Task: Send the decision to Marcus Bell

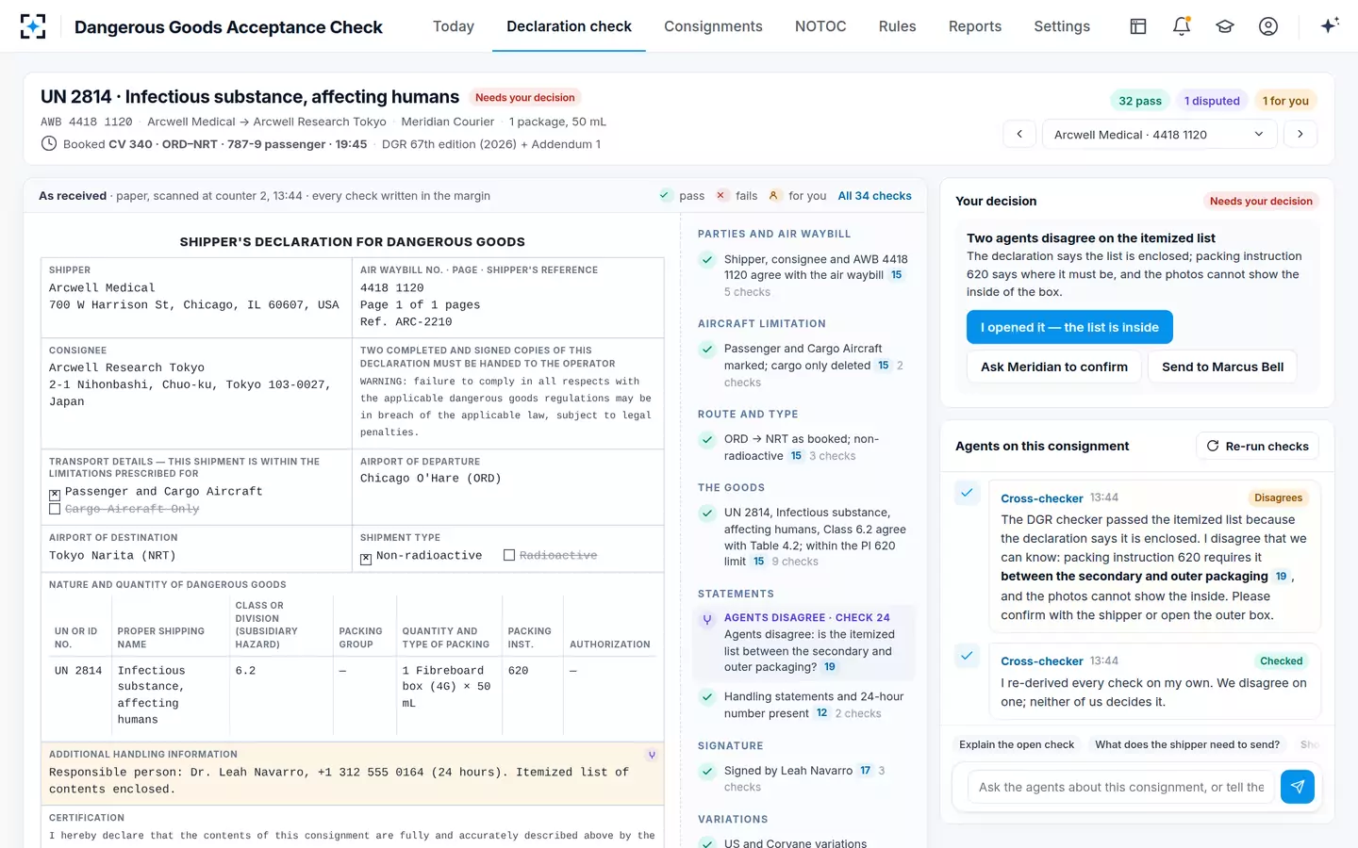Action: coord(1222,367)
